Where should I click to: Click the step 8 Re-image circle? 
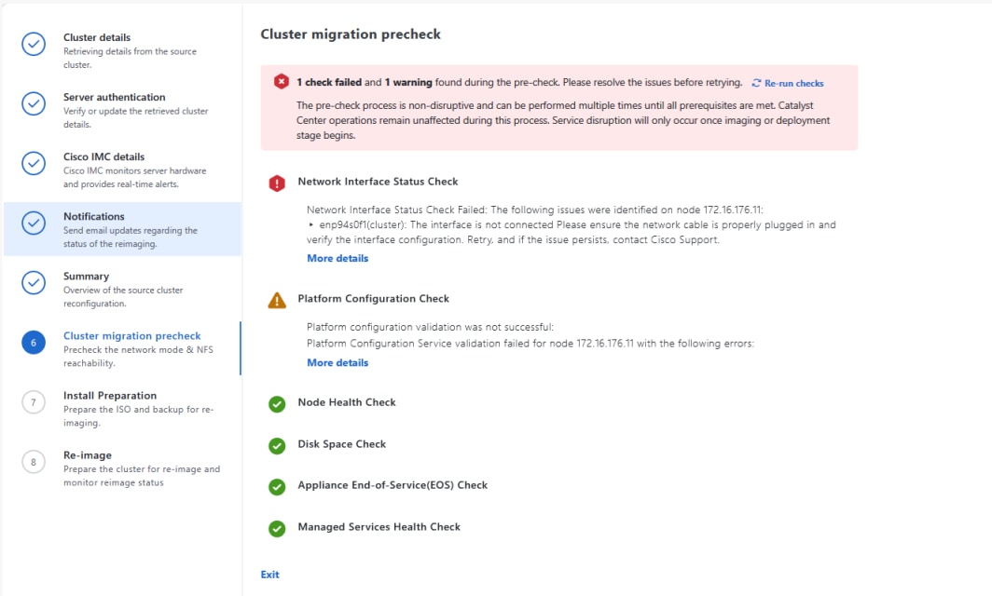coord(34,462)
